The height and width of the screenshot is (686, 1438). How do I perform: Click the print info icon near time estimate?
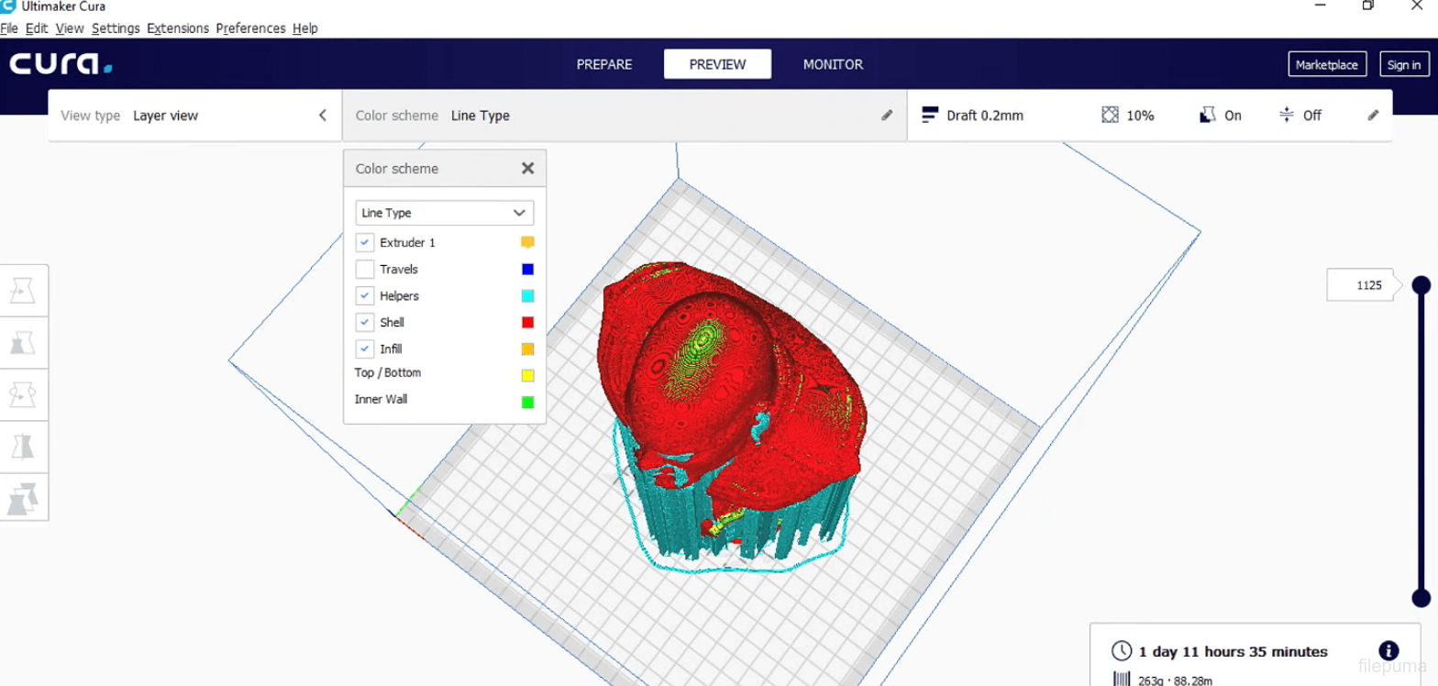(1388, 650)
